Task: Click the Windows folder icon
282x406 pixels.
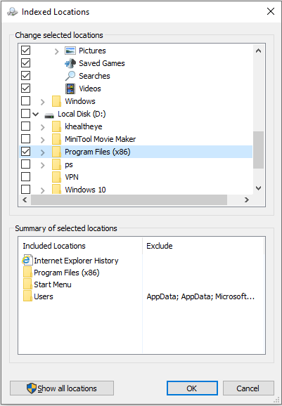Action: tap(56, 101)
